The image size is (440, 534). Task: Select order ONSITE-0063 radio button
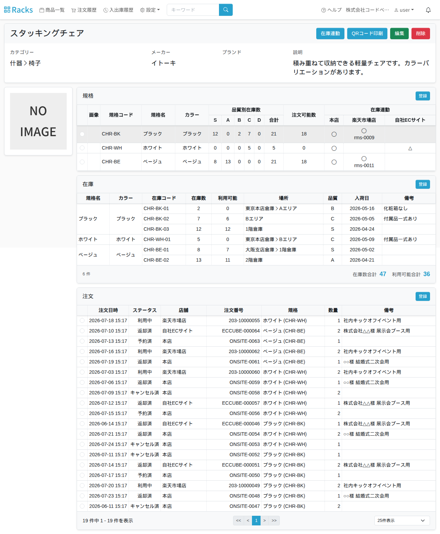[82, 341]
